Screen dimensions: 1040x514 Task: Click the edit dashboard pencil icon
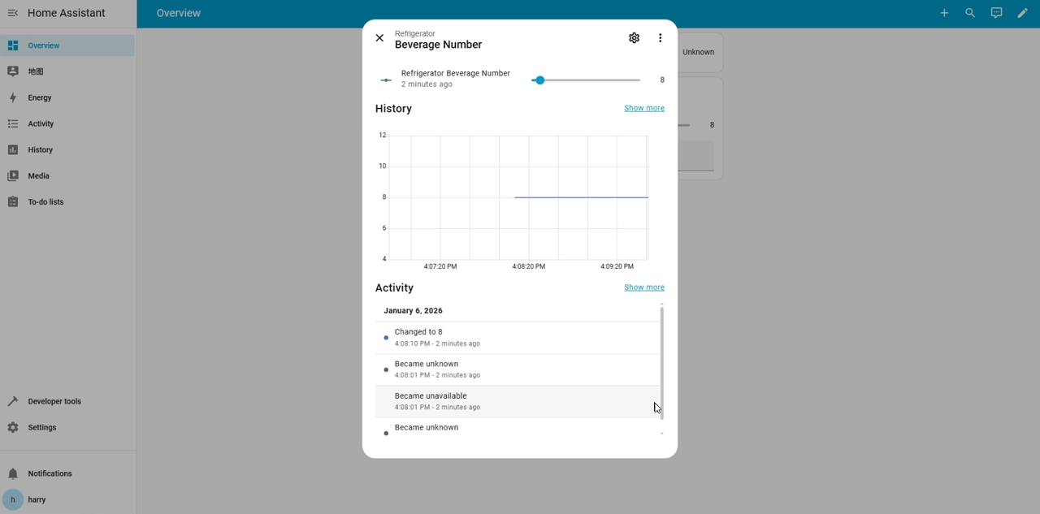click(x=1022, y=13)
